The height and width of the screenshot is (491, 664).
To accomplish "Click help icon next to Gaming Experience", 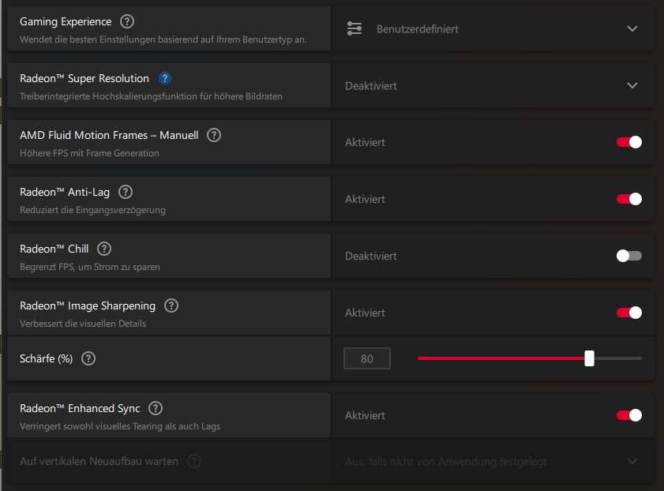I will 127,22.
